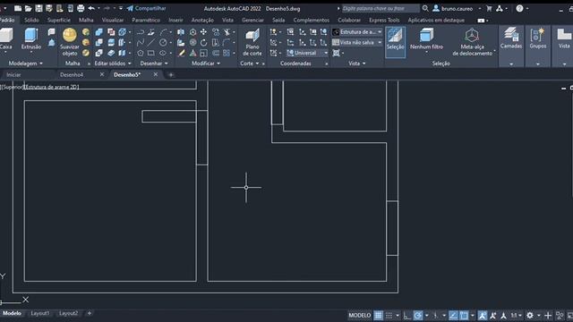Click the Nenhum filtro selection filter
Viewport: 573px width, 322px height.
click(426, 39)
